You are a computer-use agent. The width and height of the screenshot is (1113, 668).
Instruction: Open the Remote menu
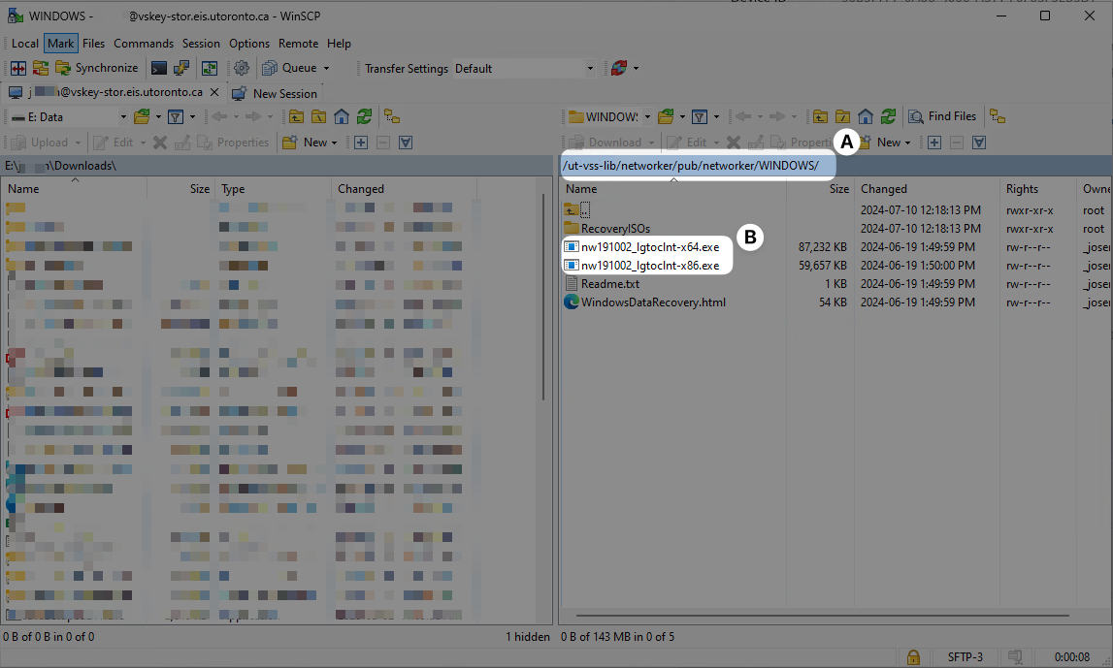click(x=298, y=44)
